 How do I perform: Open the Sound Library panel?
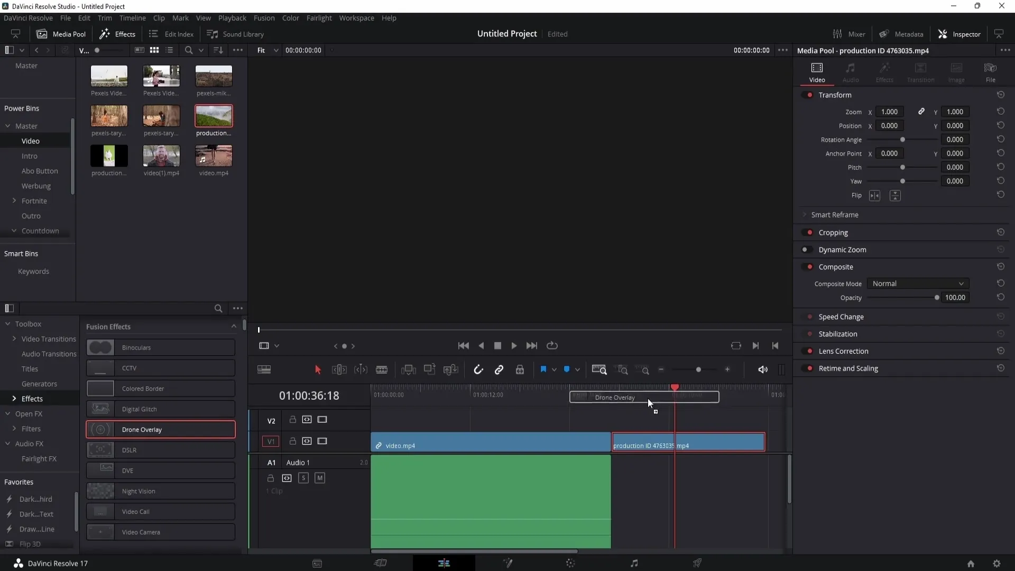(x=235, y=34)
